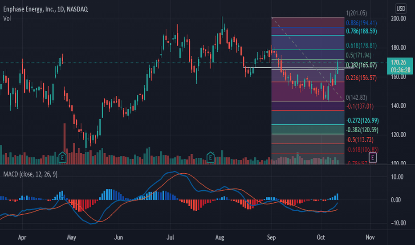
Task: Click the Fibonacci level 0.618(178.81) label
Action: coord(361,45)
